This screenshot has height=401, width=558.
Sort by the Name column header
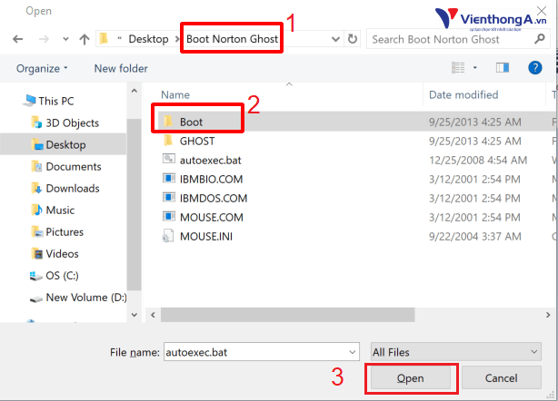[x=175, y=95]
